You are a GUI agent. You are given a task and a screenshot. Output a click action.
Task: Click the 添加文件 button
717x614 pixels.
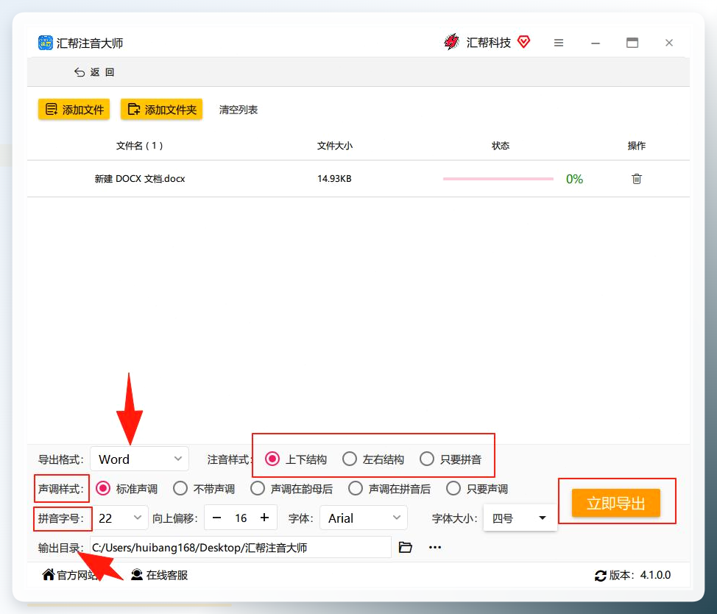coord(74,109)
